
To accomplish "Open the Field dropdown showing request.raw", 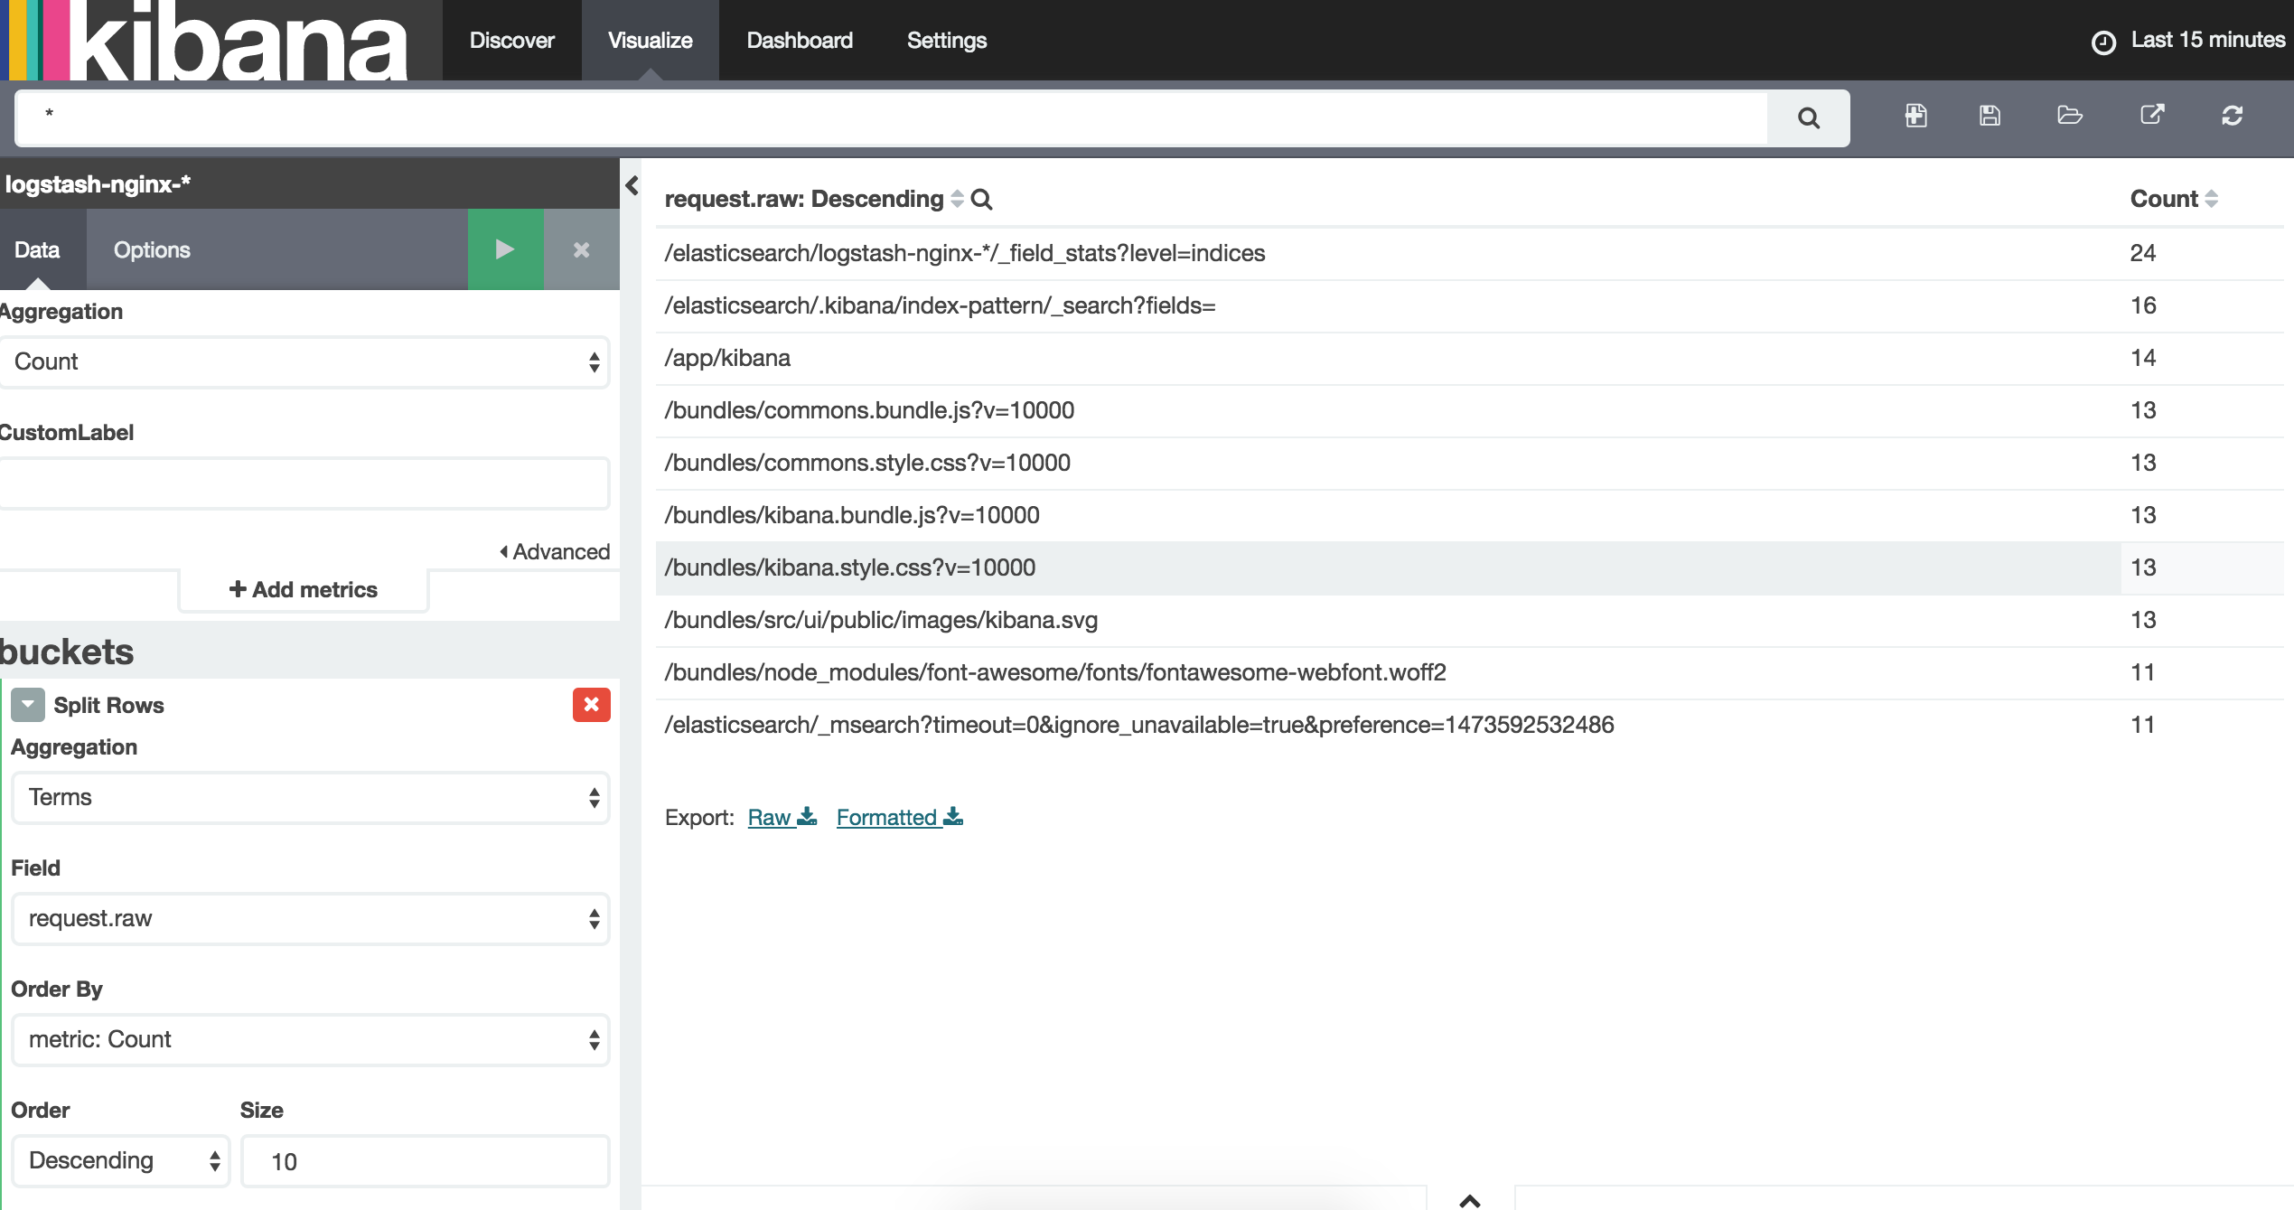I will [x=310, y=918].
